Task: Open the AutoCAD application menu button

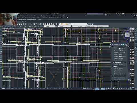Action: [x=18, y=14]
